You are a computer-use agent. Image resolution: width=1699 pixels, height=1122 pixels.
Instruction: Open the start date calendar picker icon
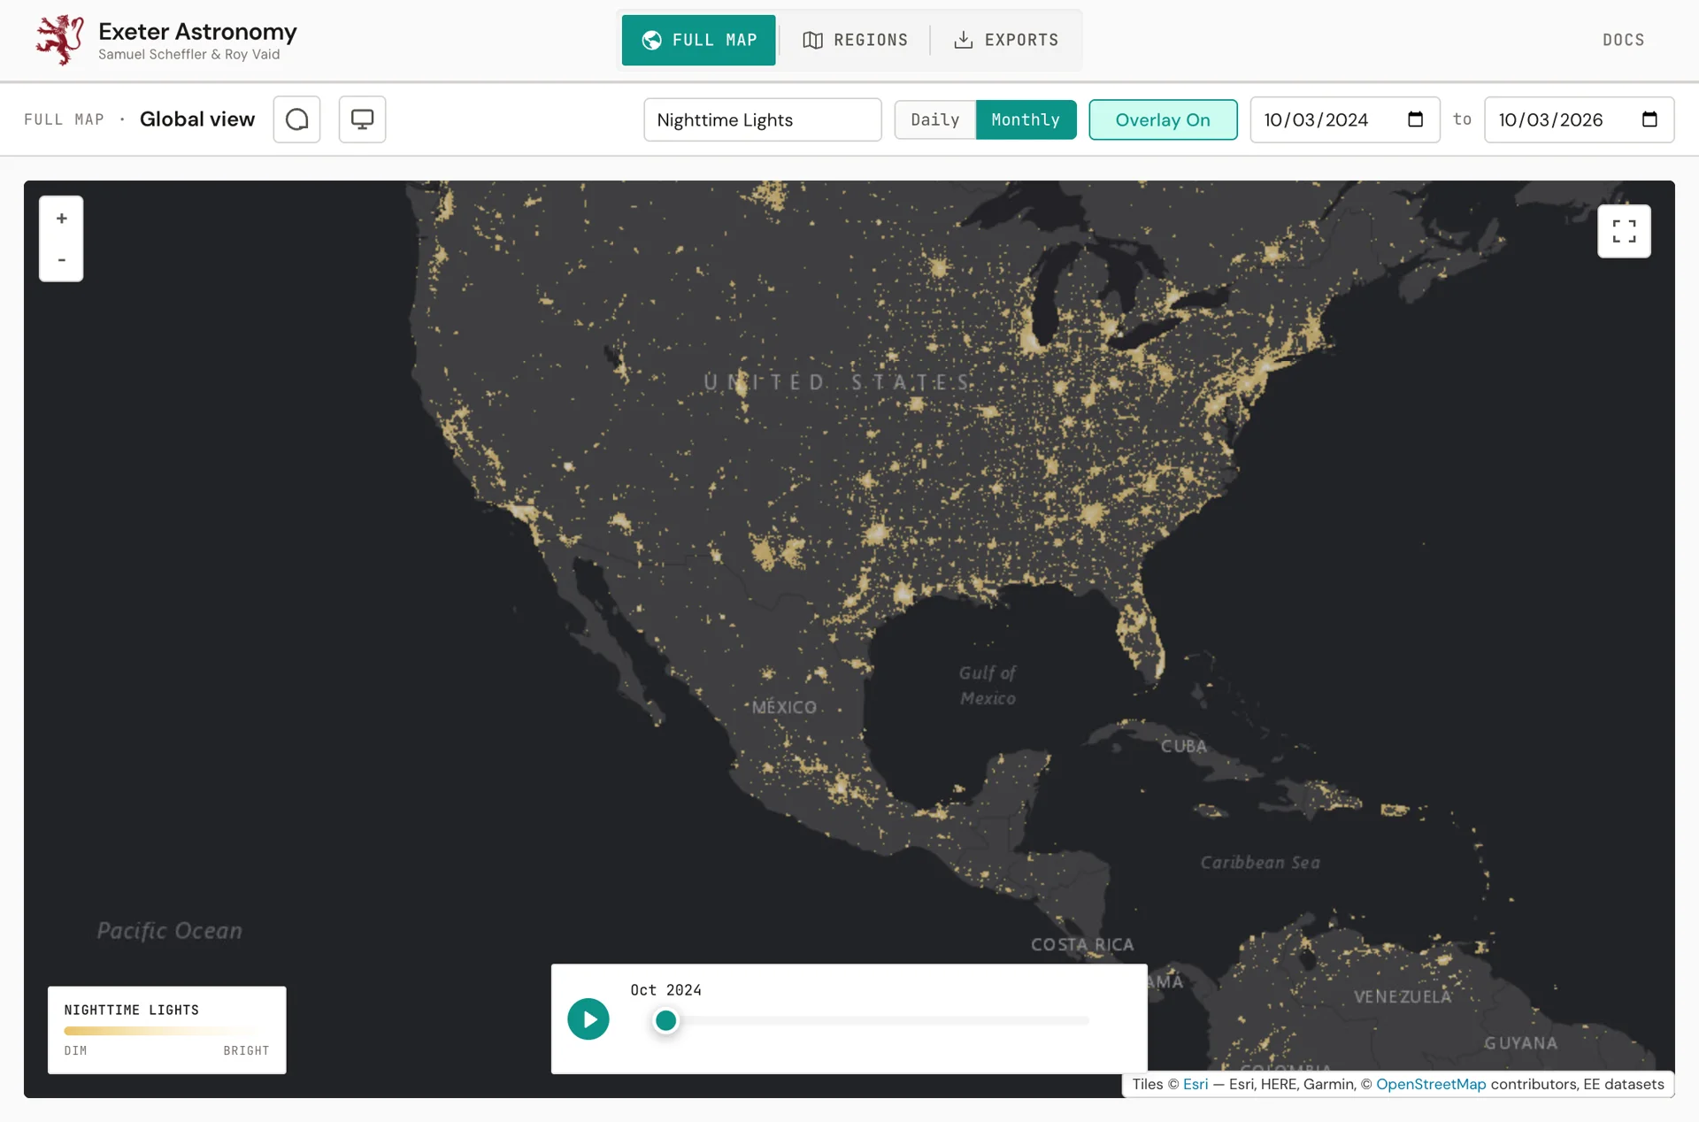point(1415,119)
